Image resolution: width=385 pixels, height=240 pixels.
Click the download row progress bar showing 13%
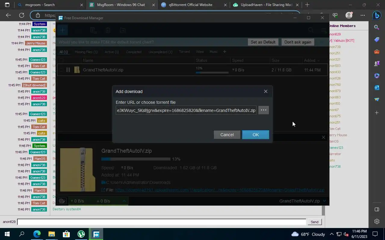pyautogui.click(x=212, y=72)
